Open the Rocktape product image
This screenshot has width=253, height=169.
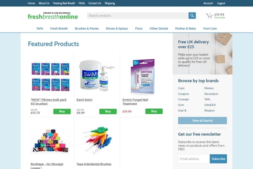(x=51, y=141)
